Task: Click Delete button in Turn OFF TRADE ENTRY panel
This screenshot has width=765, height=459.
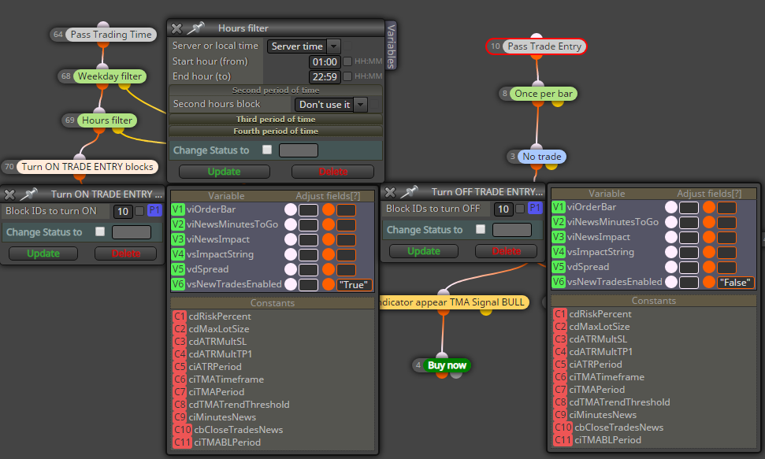Action: [506, 251]
